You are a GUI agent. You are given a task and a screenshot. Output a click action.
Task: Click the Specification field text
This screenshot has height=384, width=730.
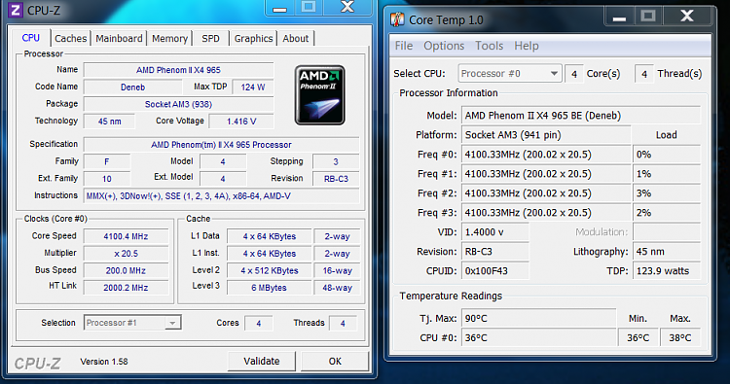point(221,145)
